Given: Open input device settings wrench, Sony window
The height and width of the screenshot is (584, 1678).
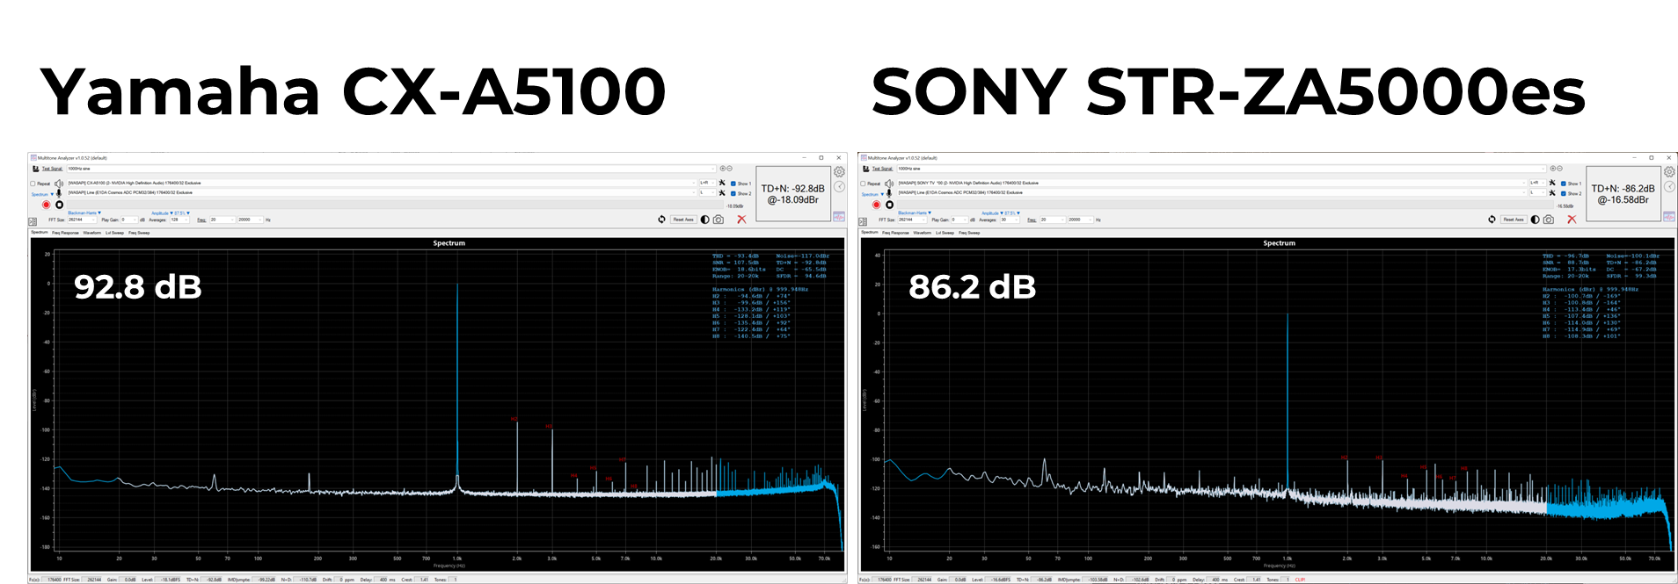Looking at the screenshot, I should pos(1552,192).
